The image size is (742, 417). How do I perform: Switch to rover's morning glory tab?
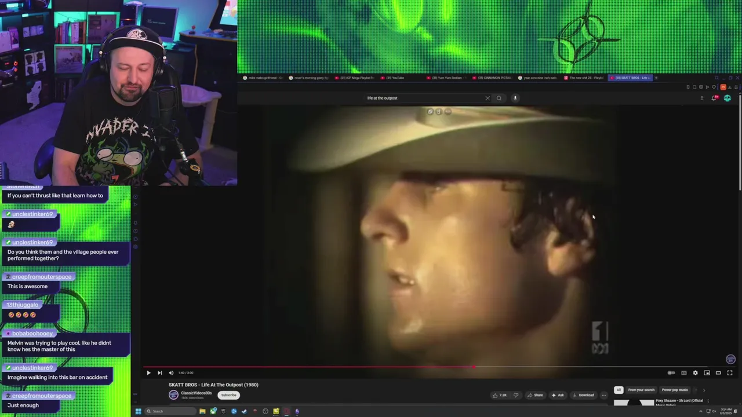[x=309, y=78]
